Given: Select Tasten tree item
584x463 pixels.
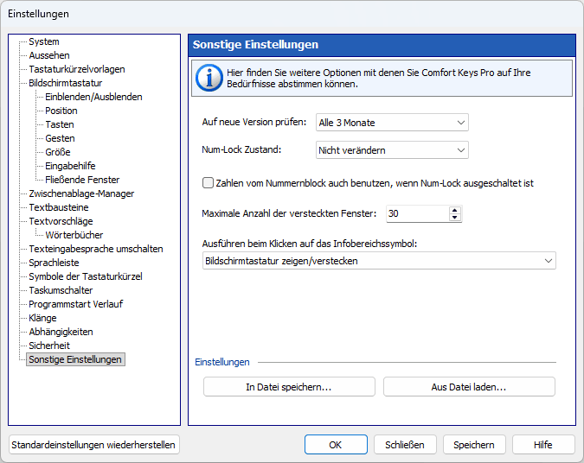Looking at the screenshot, I should point(60,124).
